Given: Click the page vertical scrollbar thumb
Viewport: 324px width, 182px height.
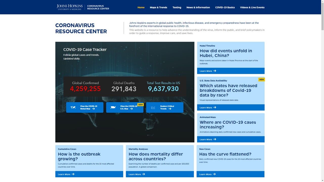Looking at the screenshot, I should click(x=322, y=17).
